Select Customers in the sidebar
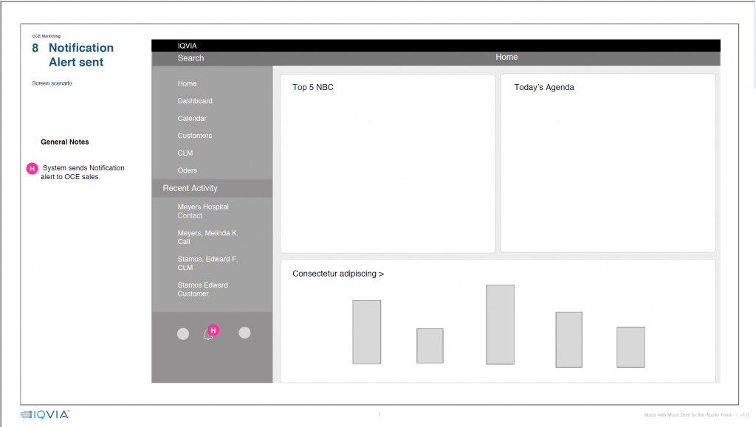Screen dimensions: 756x427 pos(195,136)
